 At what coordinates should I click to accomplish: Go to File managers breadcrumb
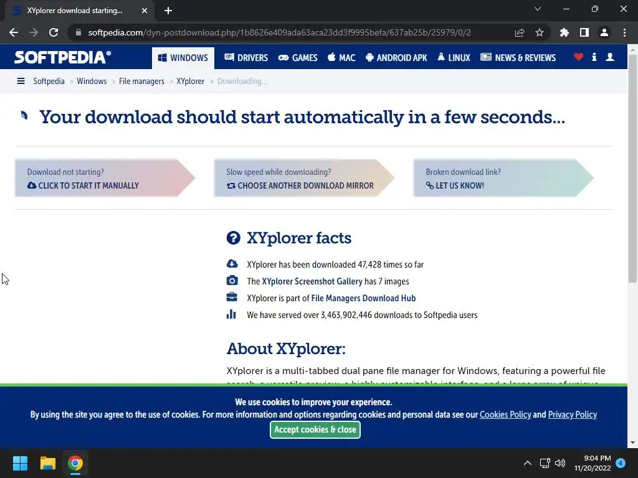141,82
